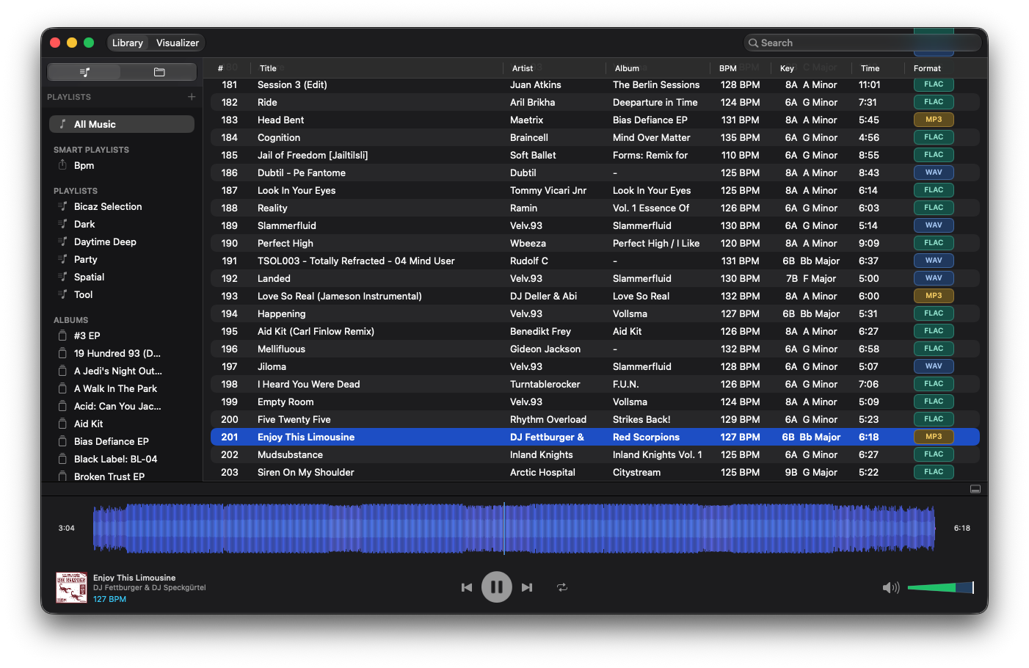Select the track Jail of Freedom [Jailtilsli]
The width and height of the screenshot is (1029, 668).
[x=595, y=156]
